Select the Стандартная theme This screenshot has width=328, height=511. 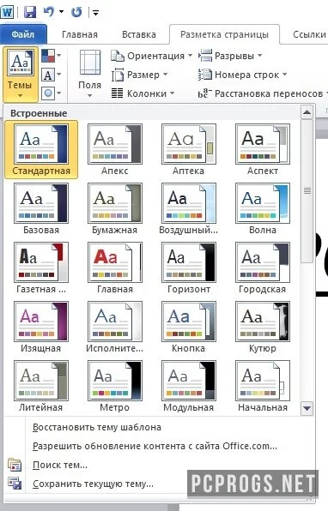click(41, 149)
